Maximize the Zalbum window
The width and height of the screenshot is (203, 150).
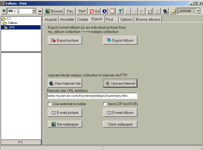click(196, 3)
